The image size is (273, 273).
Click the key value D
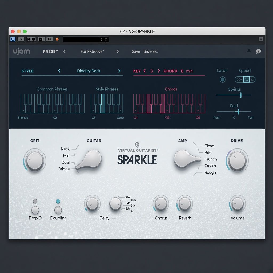coord(152,71)
